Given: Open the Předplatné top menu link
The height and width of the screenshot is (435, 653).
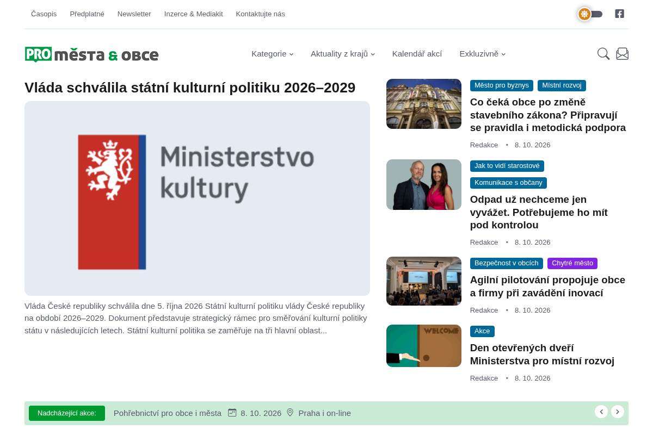Looking at the screenshot, I should pos(87,14).
